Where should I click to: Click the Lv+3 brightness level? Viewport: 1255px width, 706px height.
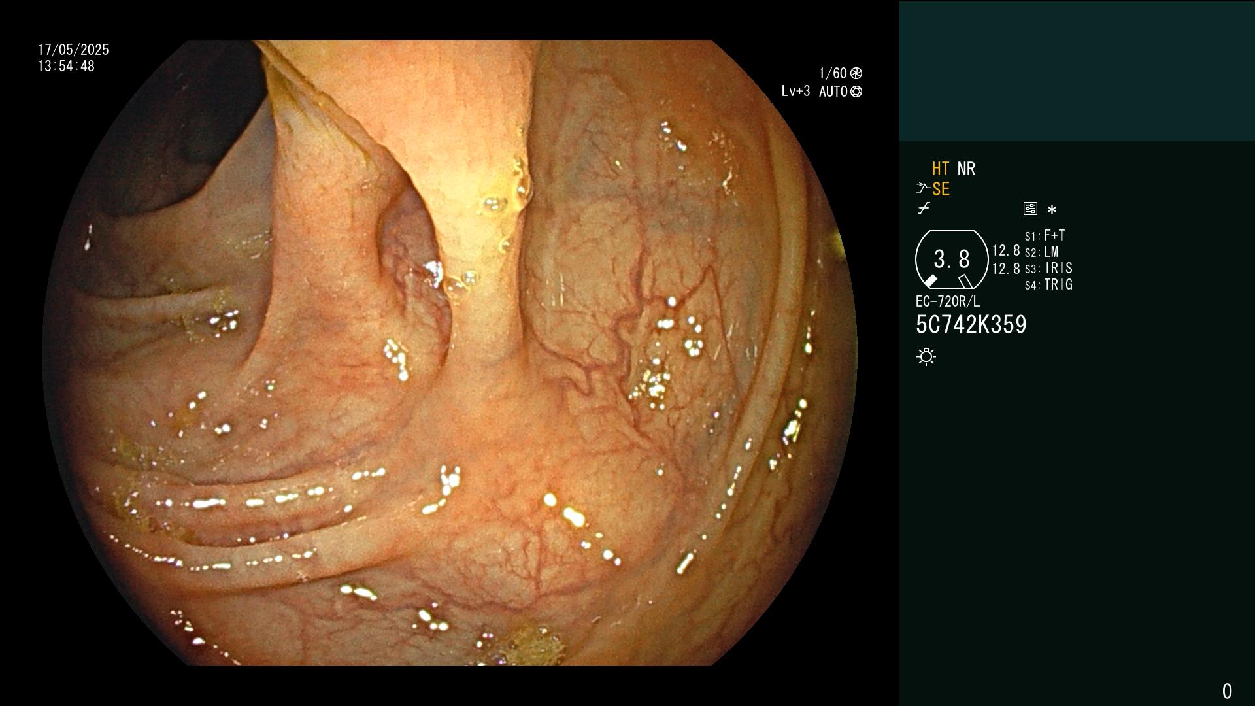point(795,92)
